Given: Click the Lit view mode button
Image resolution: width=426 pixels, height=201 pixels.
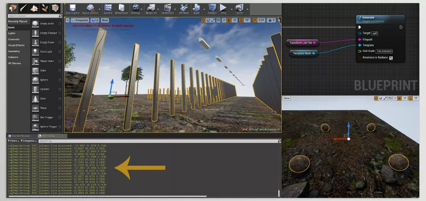Looking at the screenshot, I should [95, 20].
